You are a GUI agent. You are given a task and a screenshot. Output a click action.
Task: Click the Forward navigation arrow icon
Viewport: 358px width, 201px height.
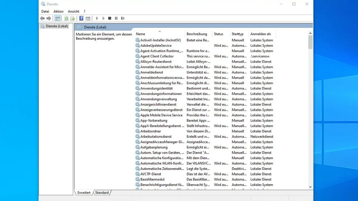click(49, 18)
